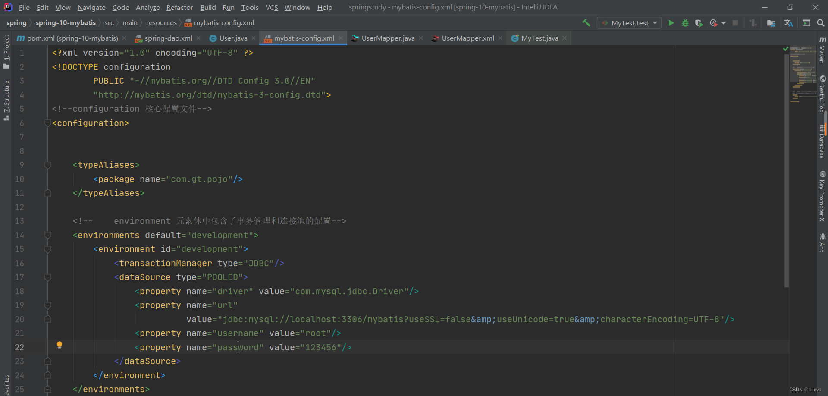This screenshot has height=396, width=828.
Task: Run the MyTest.test configuration with green play icon
Action: 671,23
